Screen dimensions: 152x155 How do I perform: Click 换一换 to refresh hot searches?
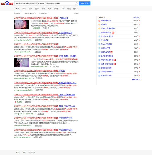(x=136, y=18)
